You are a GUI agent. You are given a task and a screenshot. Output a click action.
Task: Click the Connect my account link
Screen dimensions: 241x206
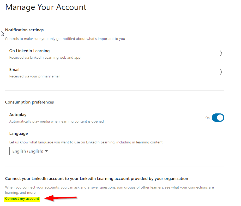pos(22,199)
